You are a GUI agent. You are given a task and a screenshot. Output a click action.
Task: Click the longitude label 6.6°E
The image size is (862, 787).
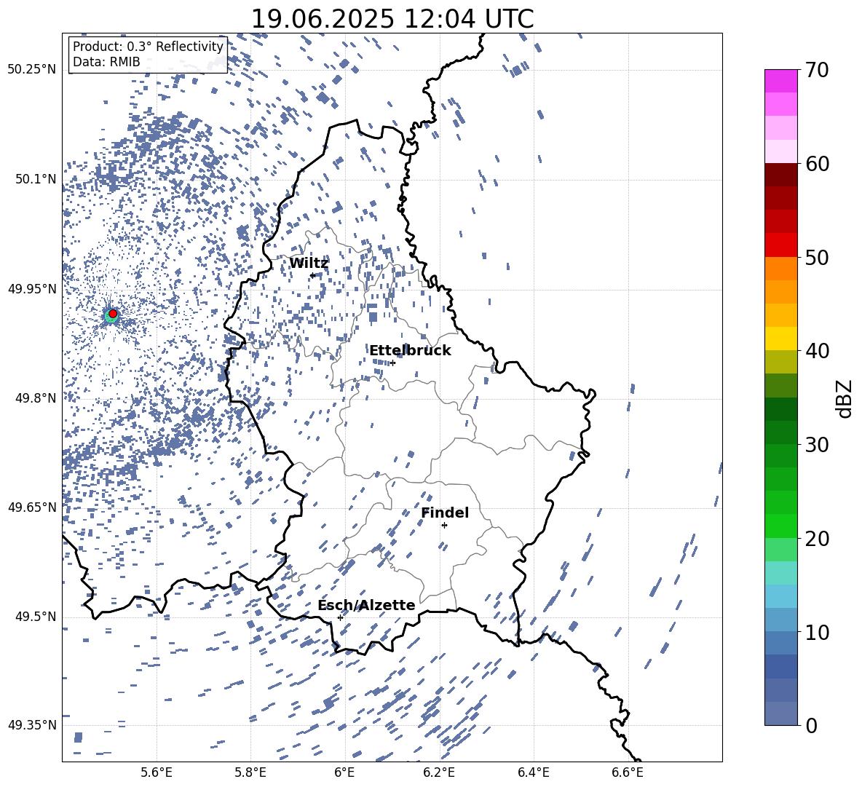tap(628, 772)
